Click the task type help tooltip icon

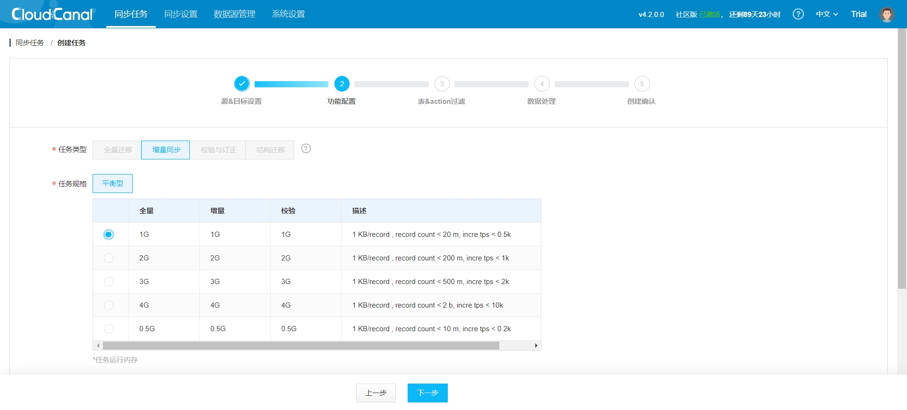click(306, 149)
